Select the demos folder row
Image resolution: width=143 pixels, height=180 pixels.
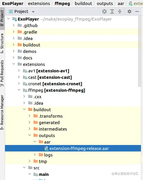coord(71,51)
